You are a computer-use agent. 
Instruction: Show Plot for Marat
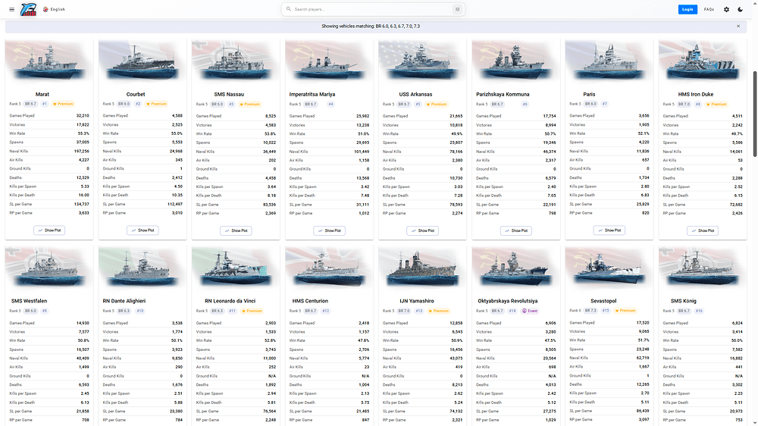(x=49, y=230)
